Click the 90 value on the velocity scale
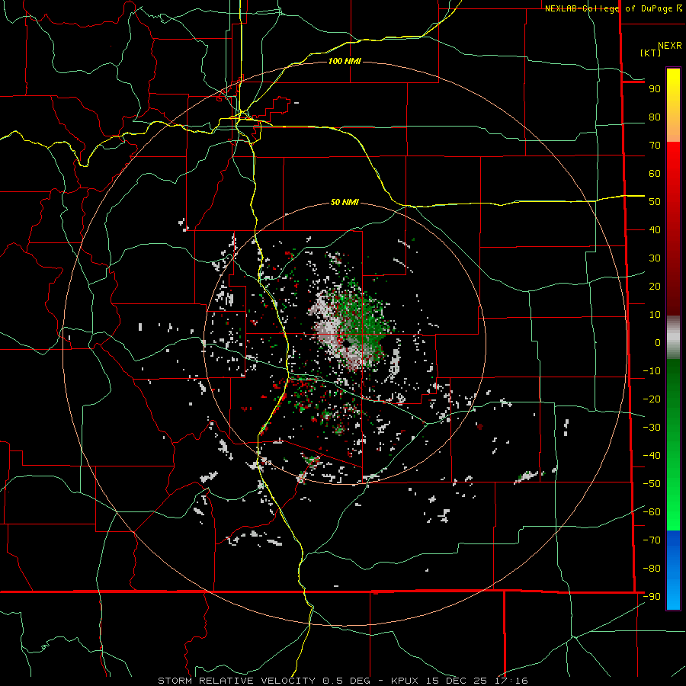Image resolution: width=686 pixels, height=686 pixels. point(655,89)
